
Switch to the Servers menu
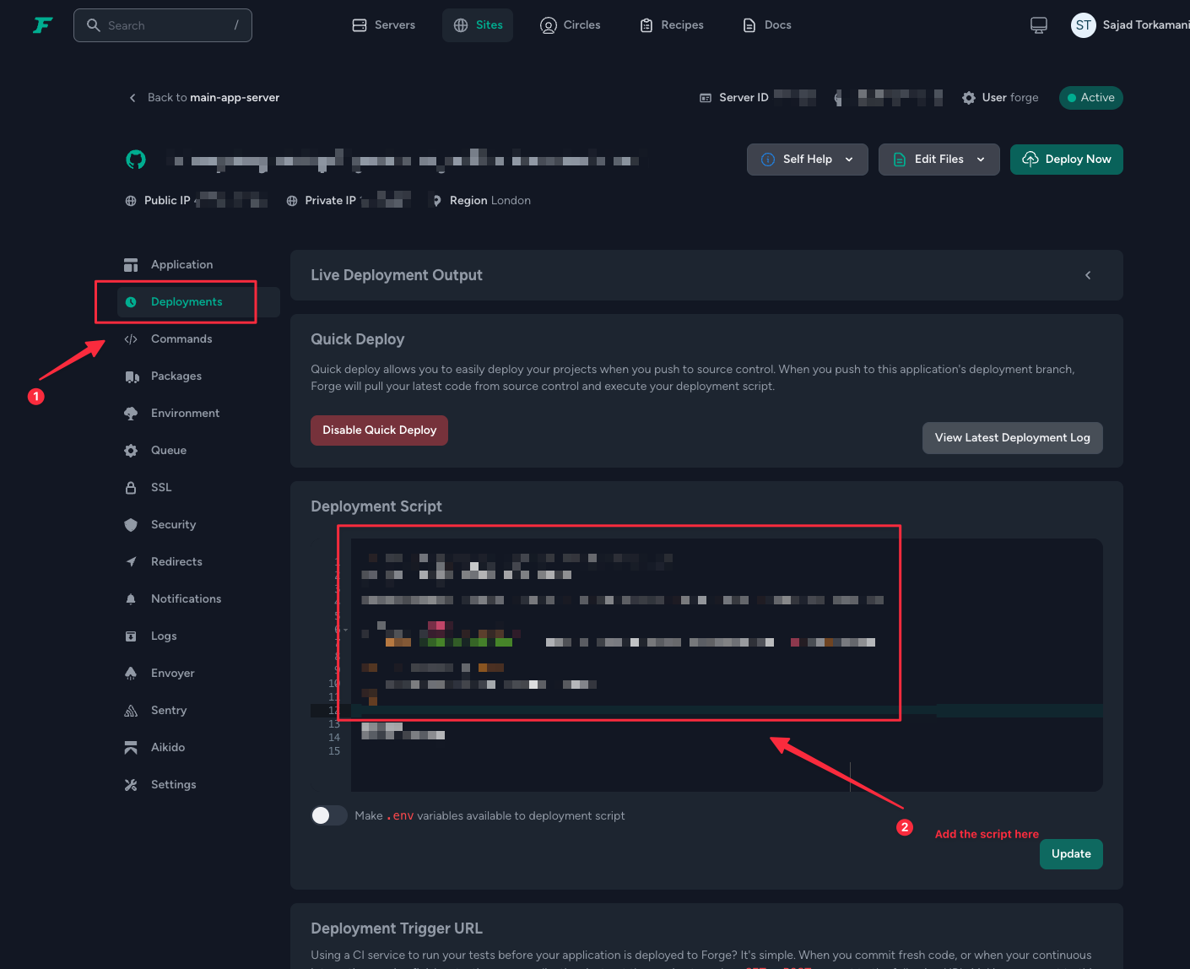tap(384, 25)
